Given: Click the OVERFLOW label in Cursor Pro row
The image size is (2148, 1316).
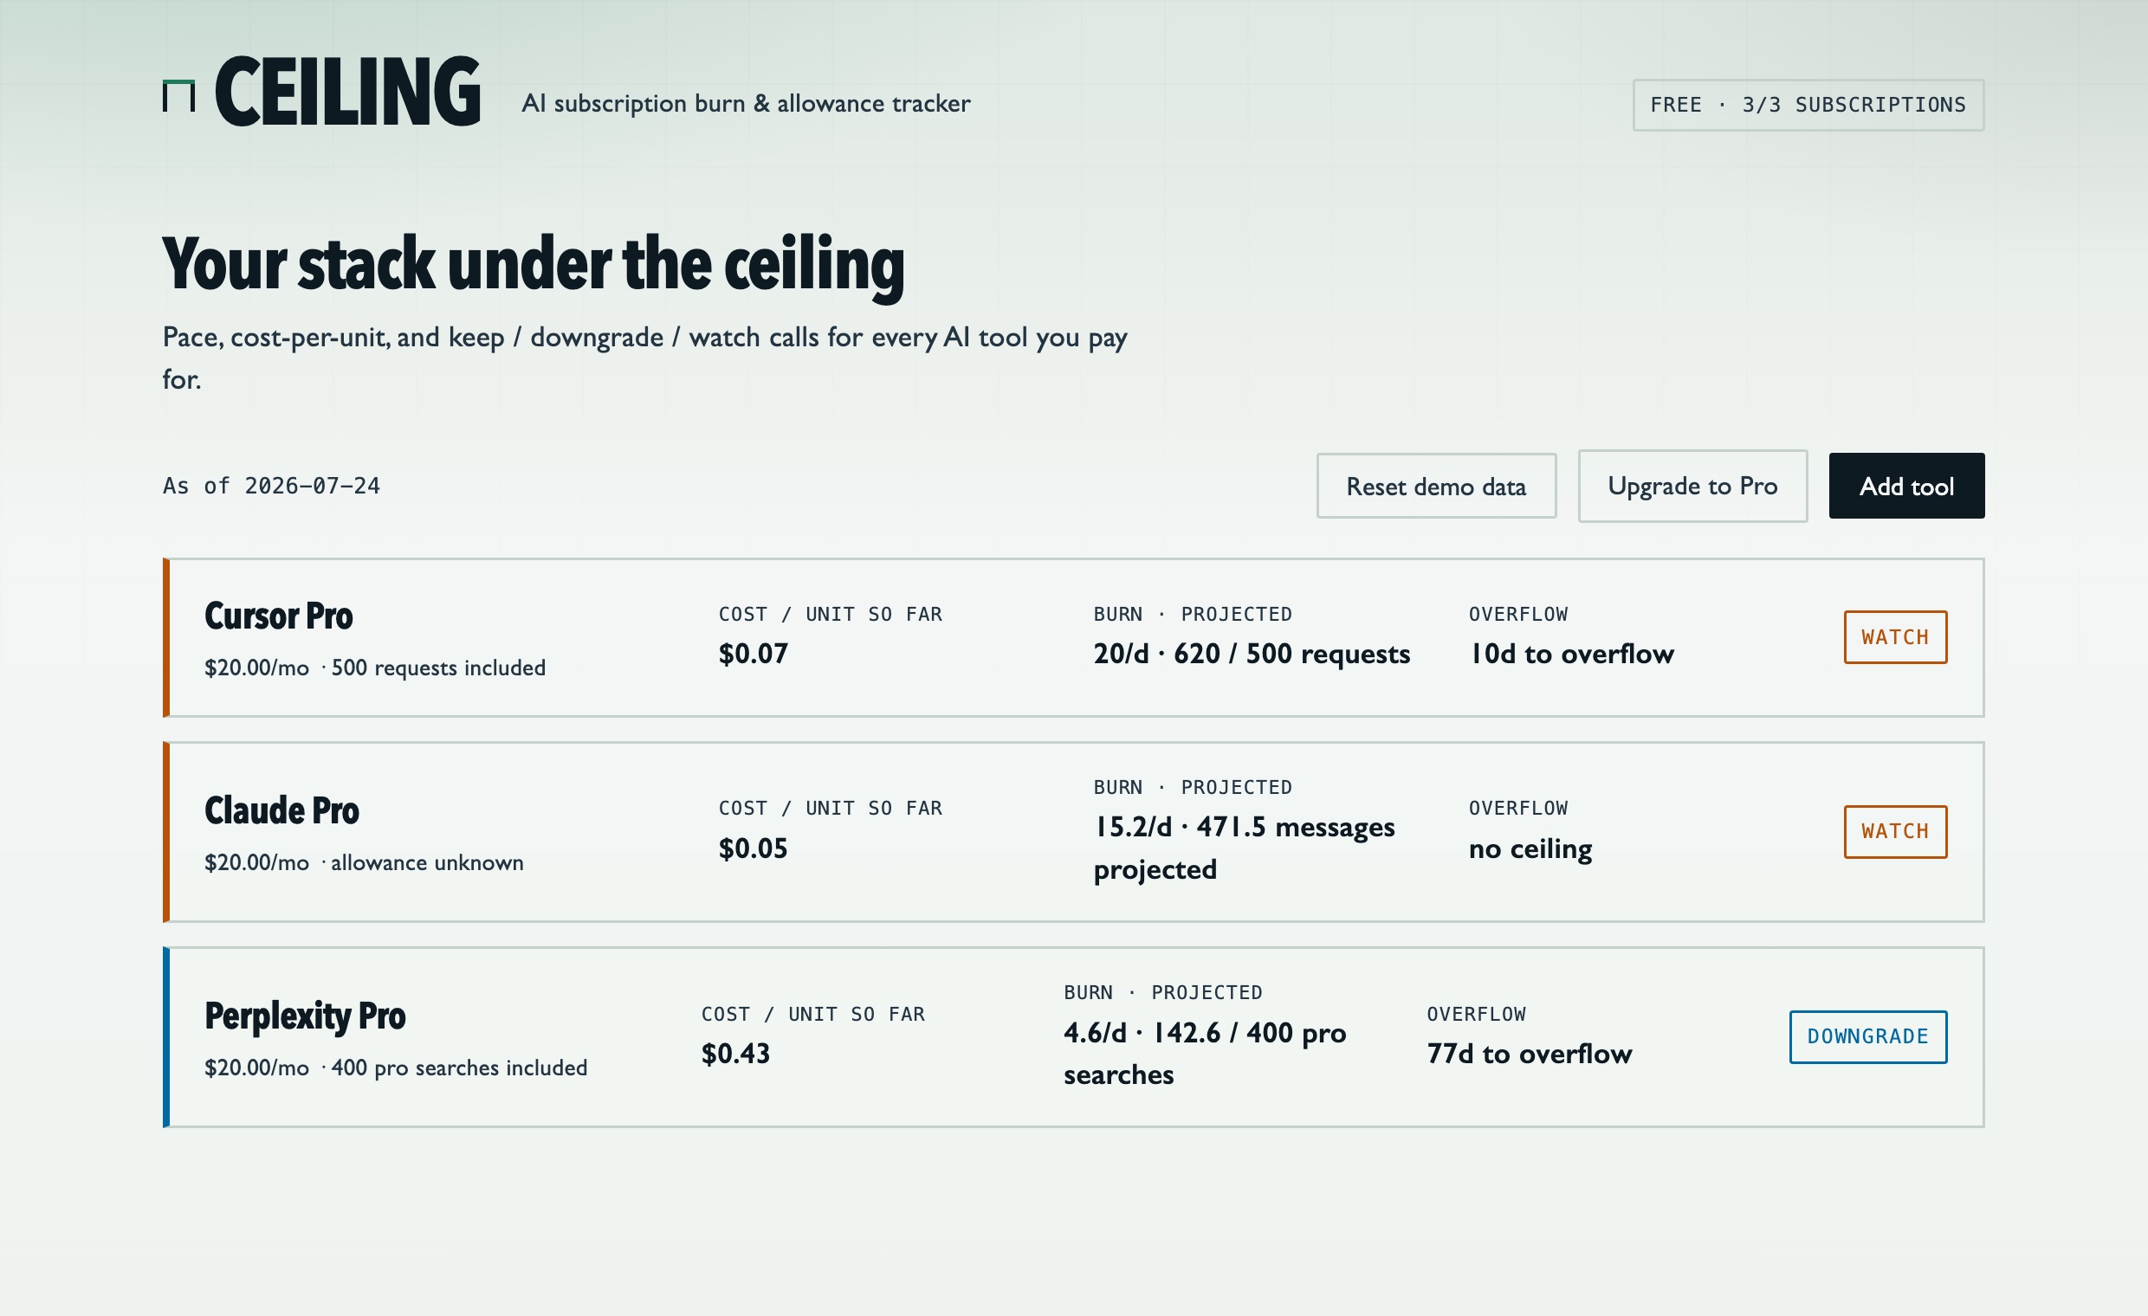Looking at the screenshot, I should (1518, 615).
